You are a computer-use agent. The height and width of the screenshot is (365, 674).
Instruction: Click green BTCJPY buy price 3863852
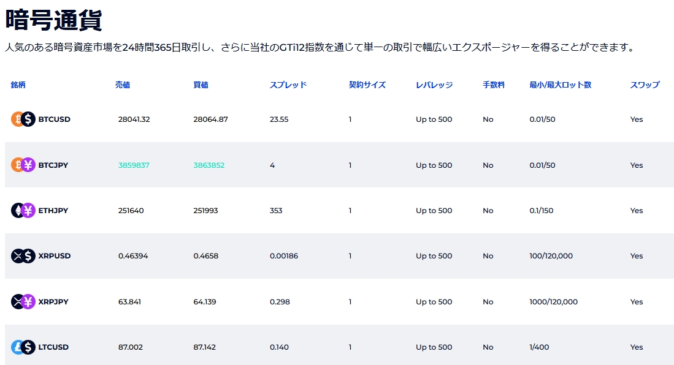209,165
